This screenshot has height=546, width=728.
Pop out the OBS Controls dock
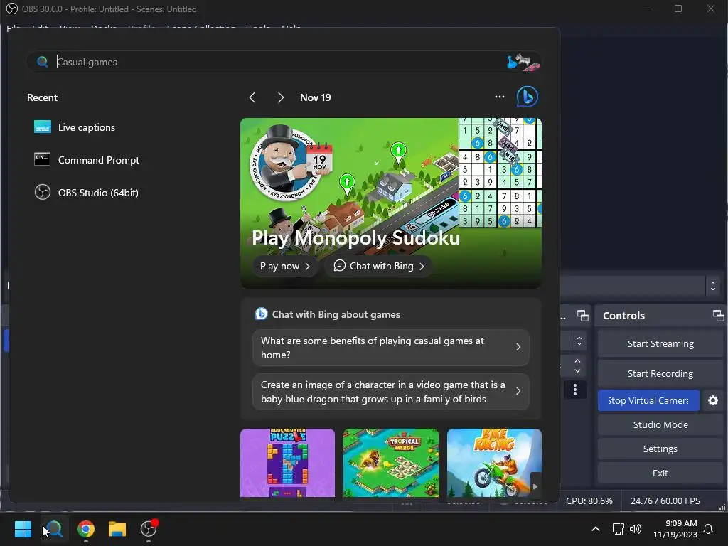point(718,316)
